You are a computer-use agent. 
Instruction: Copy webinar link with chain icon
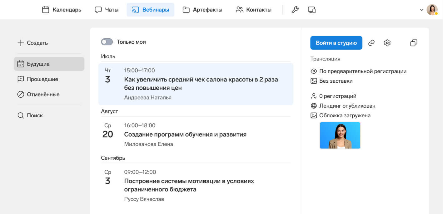[x=371, y=43]
